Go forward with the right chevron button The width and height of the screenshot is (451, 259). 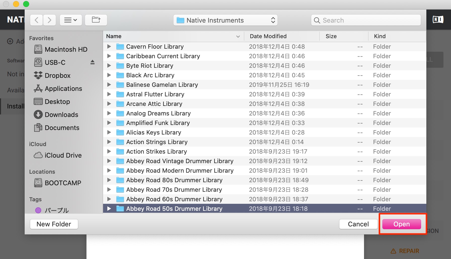tap(50, 20)
